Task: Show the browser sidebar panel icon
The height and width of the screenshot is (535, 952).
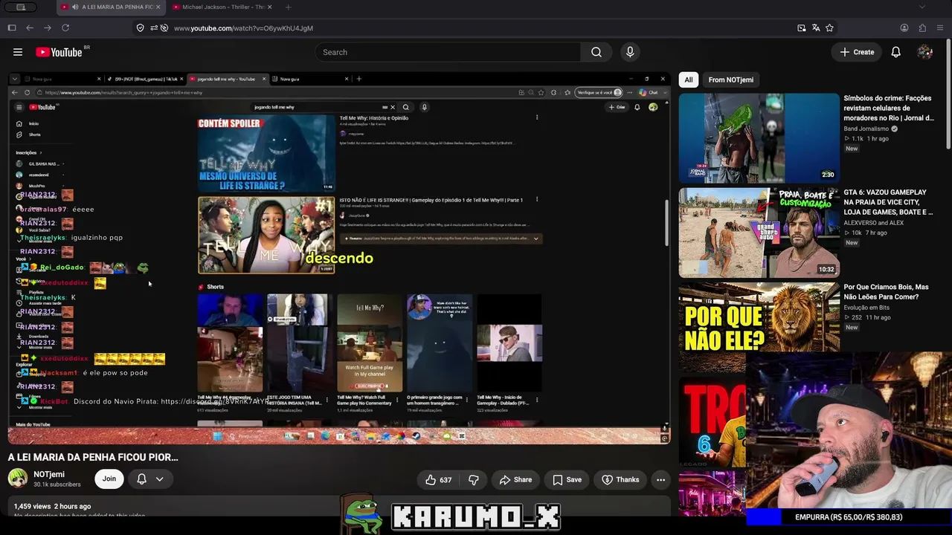Action: pos(12,28)
